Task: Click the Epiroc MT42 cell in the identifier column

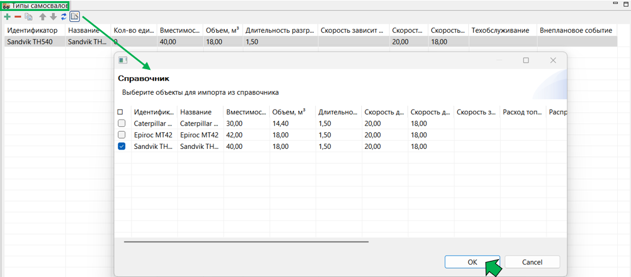Action: (x=155, y=135)
